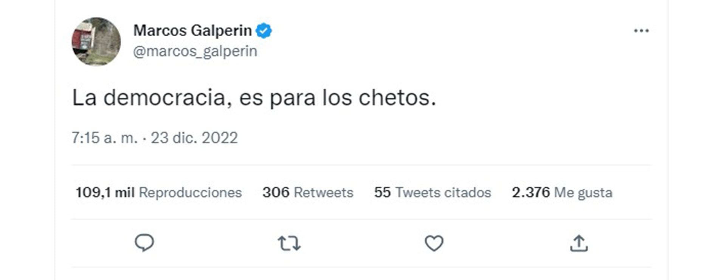The width and height of the screenshot is (726, 280).
Task: View the 306 Retweets list
Action: 308,192
